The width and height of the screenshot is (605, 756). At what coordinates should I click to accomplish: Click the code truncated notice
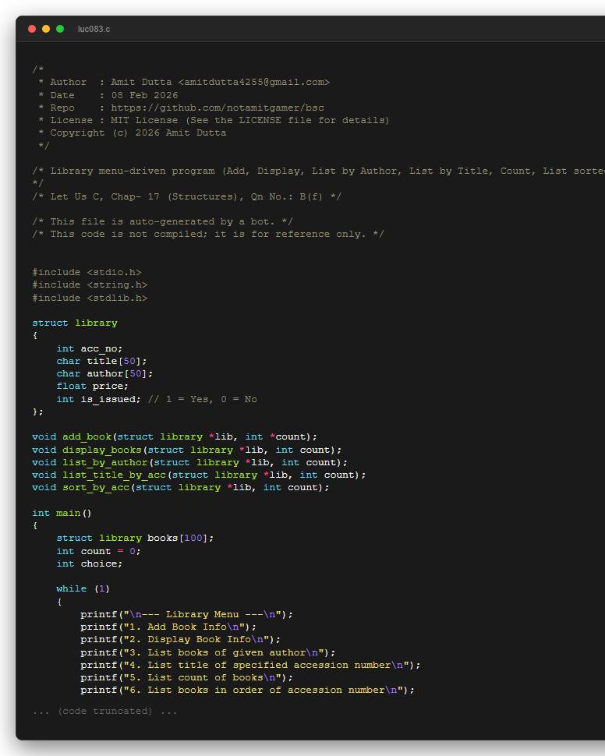(105, 711)
